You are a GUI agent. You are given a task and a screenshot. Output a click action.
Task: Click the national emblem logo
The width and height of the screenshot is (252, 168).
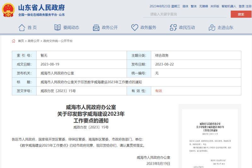8,10
